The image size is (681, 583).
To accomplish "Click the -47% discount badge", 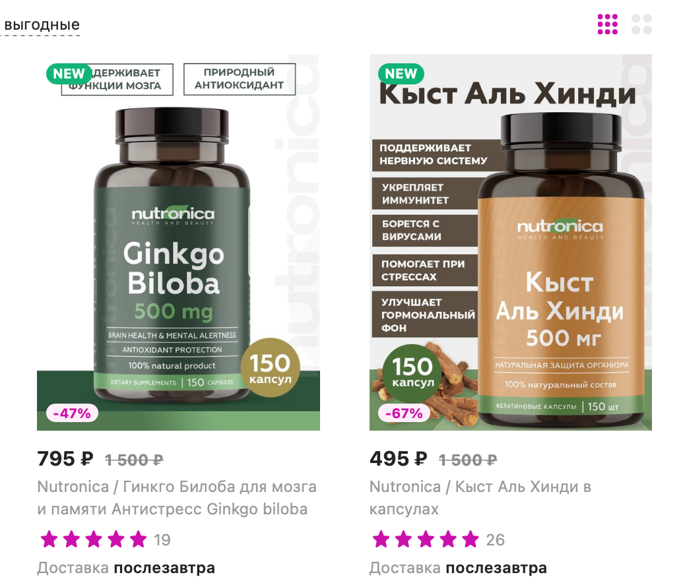I will point(72,413).
